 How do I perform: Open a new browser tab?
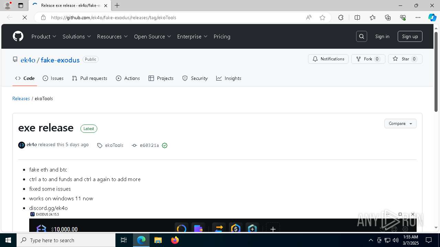[117, 5]
